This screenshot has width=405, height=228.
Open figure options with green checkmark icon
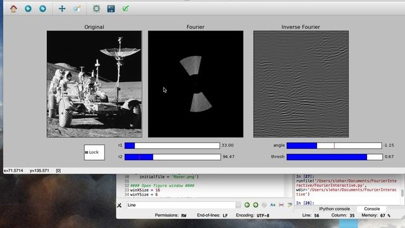[125, 9]
